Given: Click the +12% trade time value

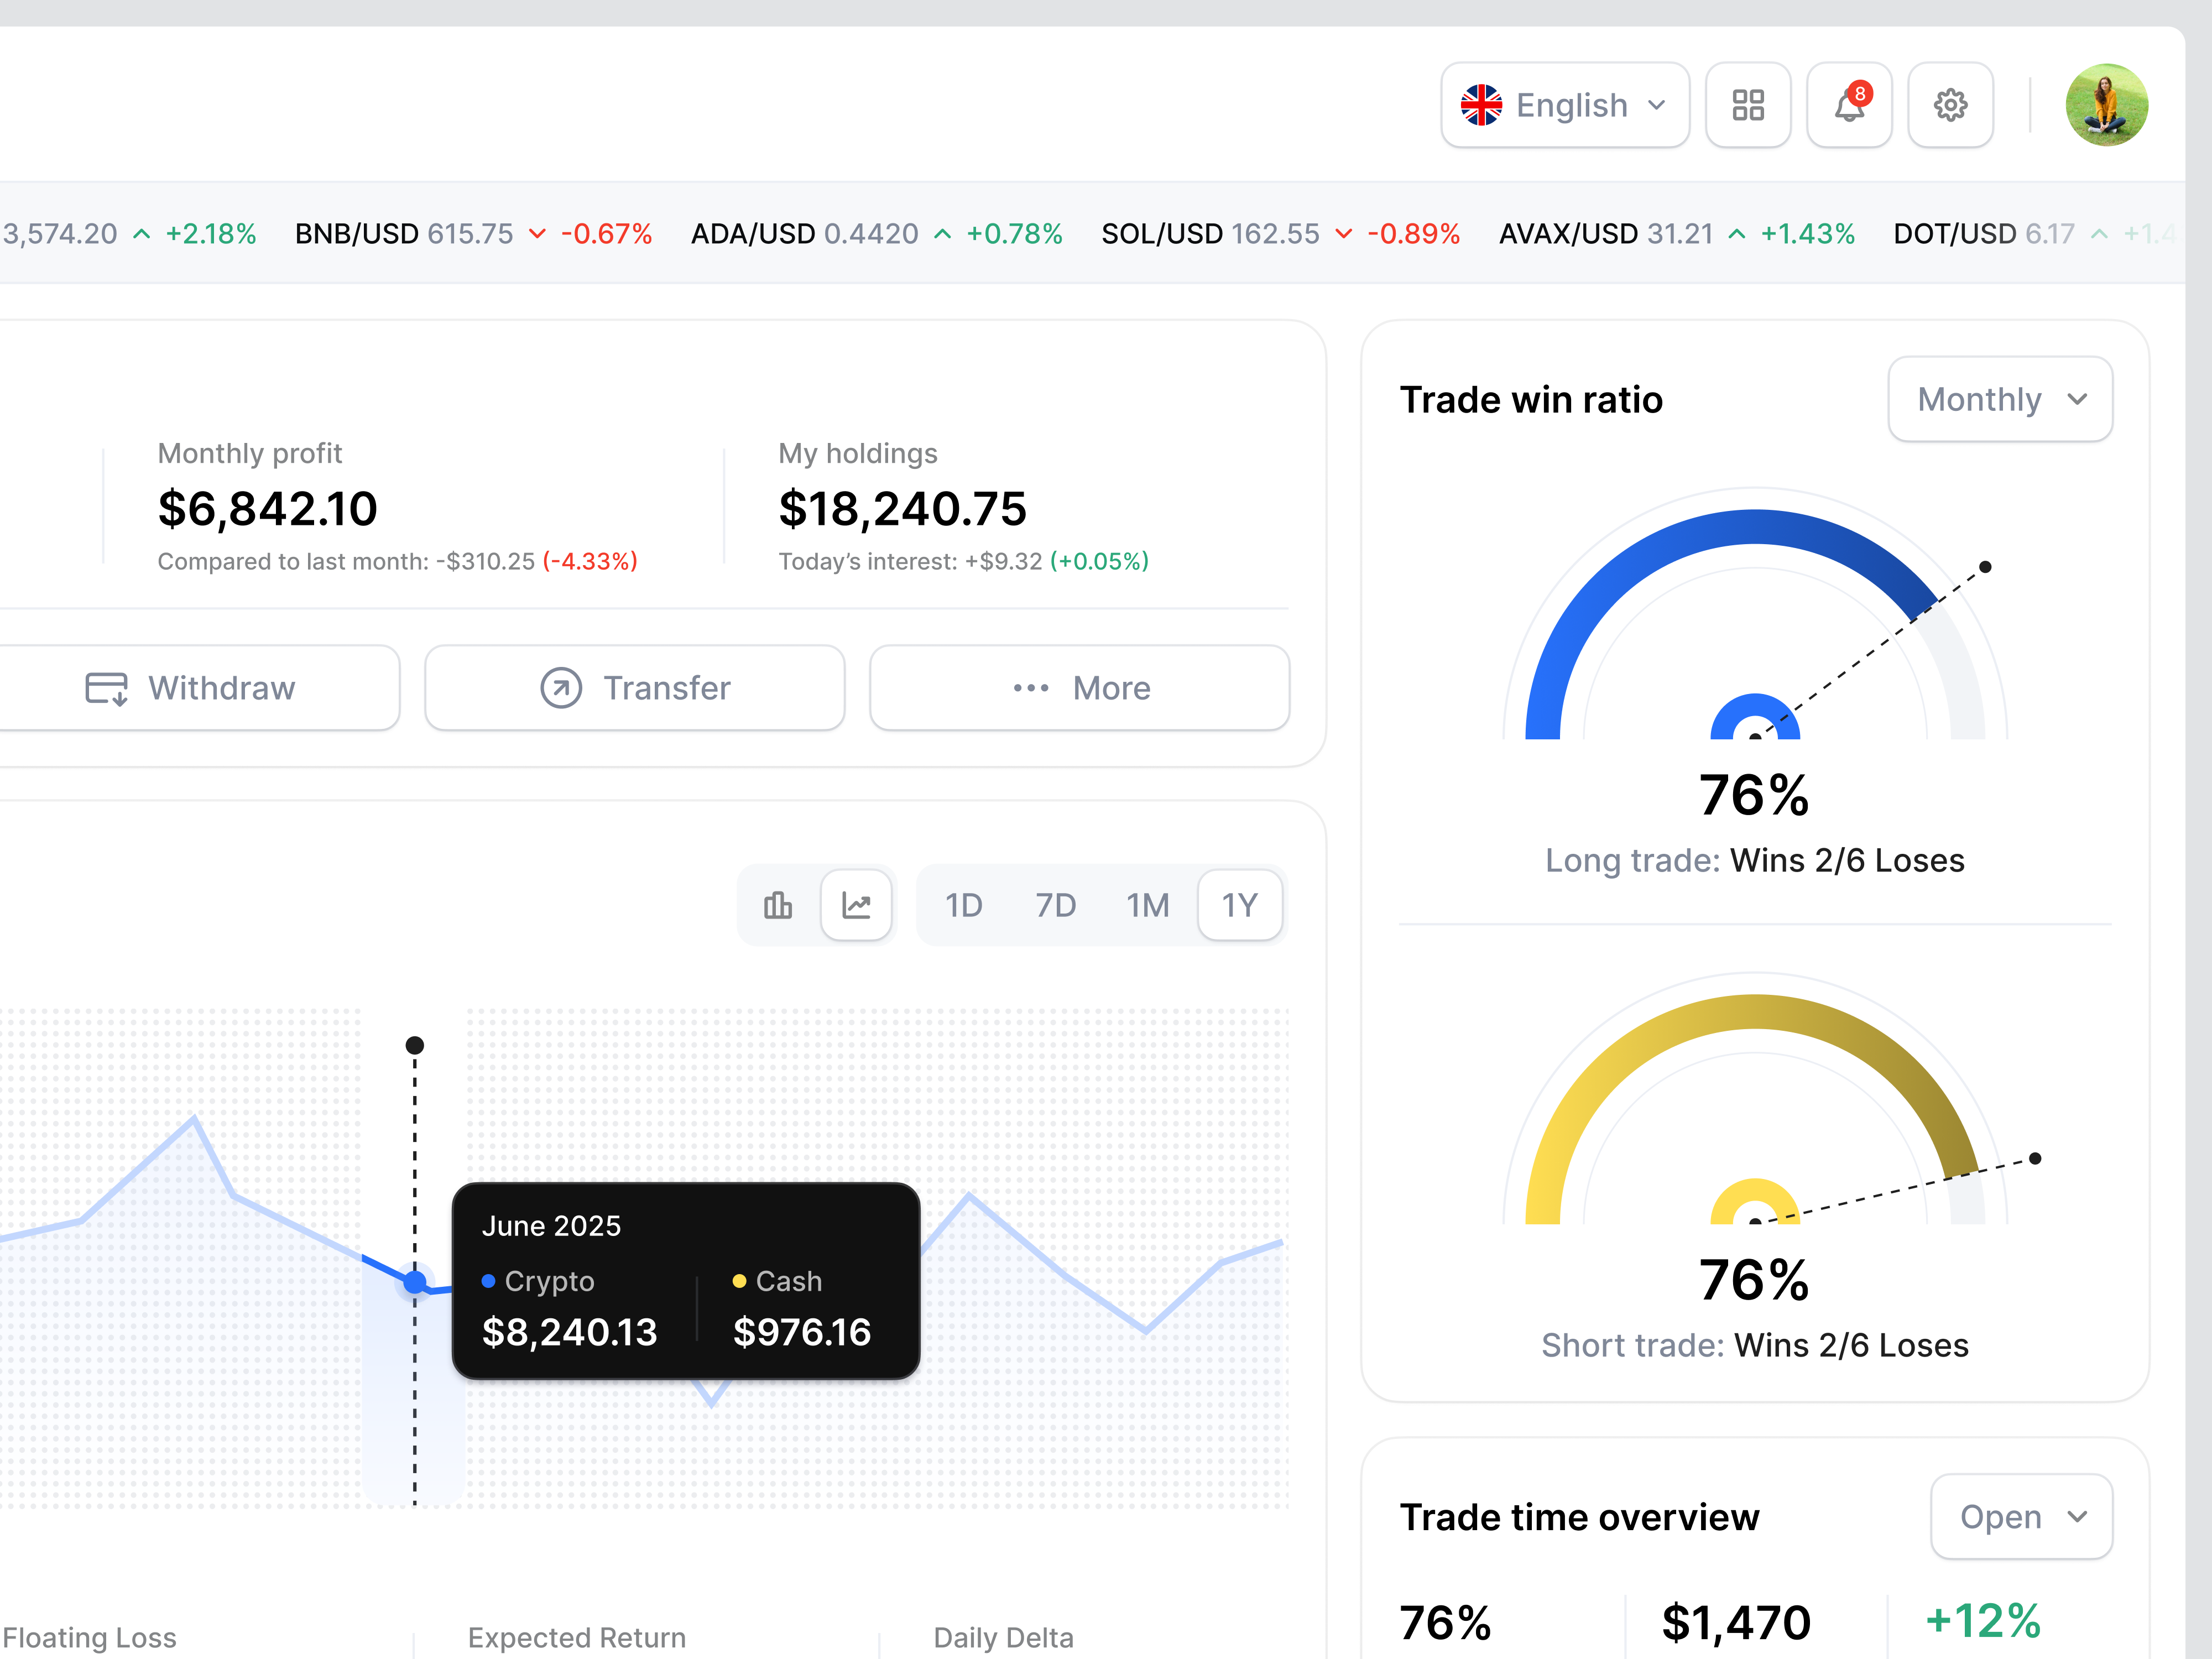Looking at the screenshot, I should [x=1983, y=1622].
